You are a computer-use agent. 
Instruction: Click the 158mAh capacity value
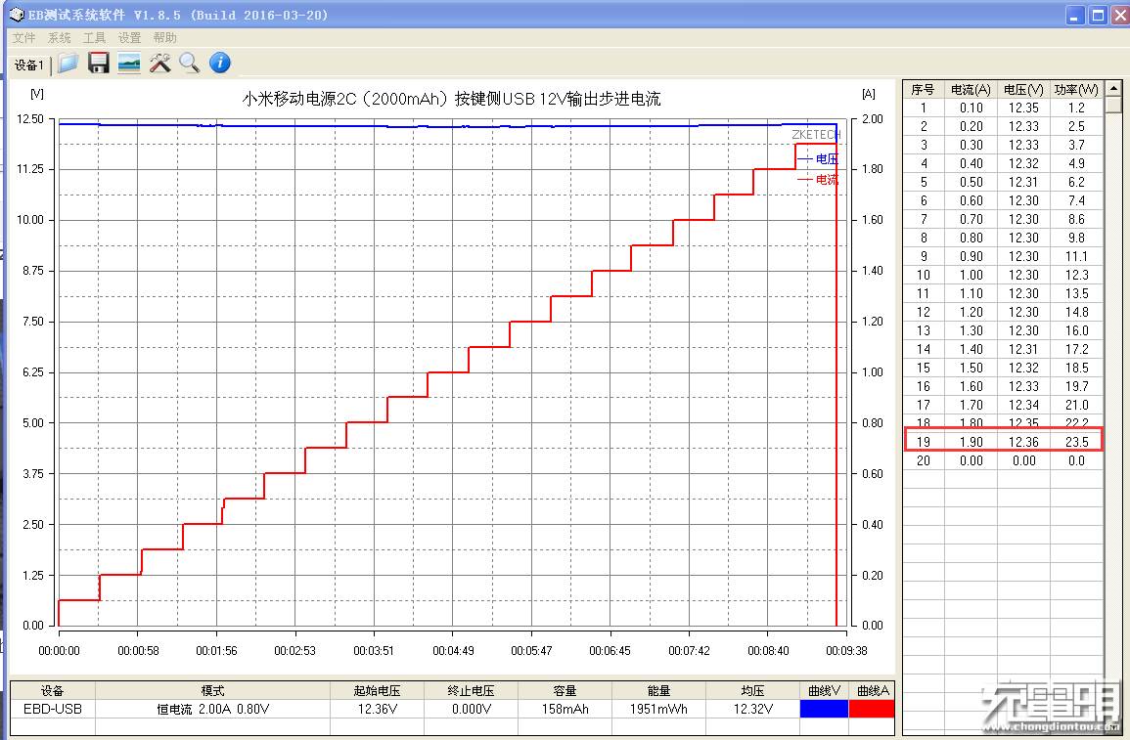(565, 709)
